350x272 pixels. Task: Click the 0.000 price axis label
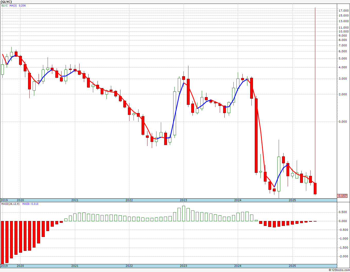(x=343, y=122)
